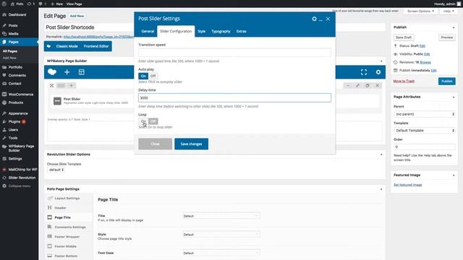The width and height of the screenshot is (463, 260).
Task: Preview the page
Action: click(447, 38)
